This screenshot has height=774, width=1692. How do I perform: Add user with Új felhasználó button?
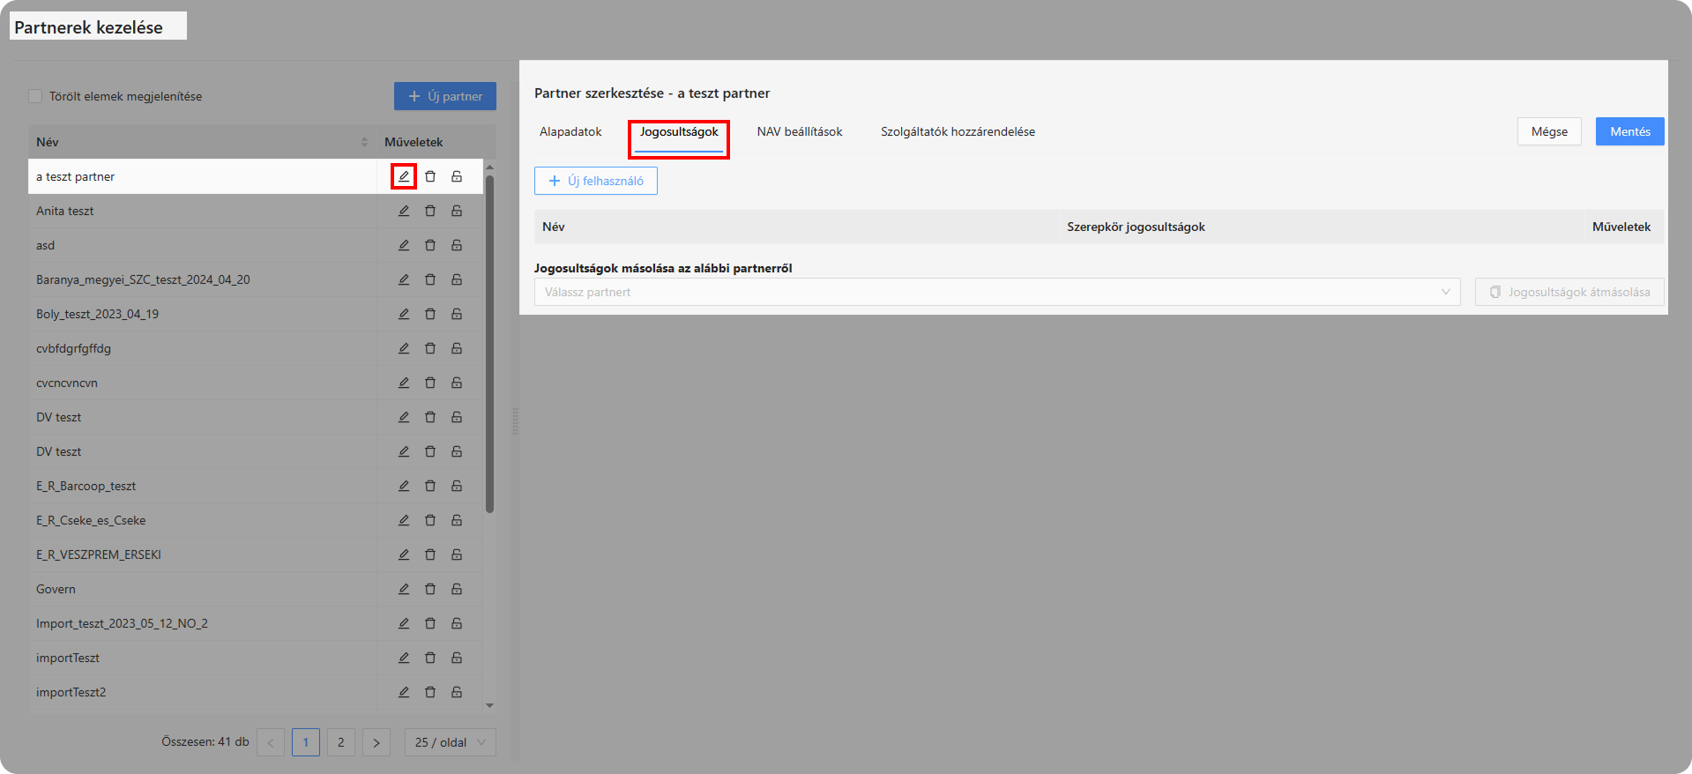(x=596, y=181)
